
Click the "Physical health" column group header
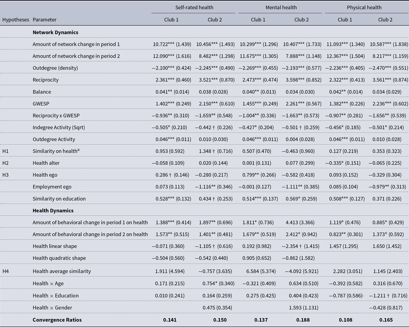(364, 7)
